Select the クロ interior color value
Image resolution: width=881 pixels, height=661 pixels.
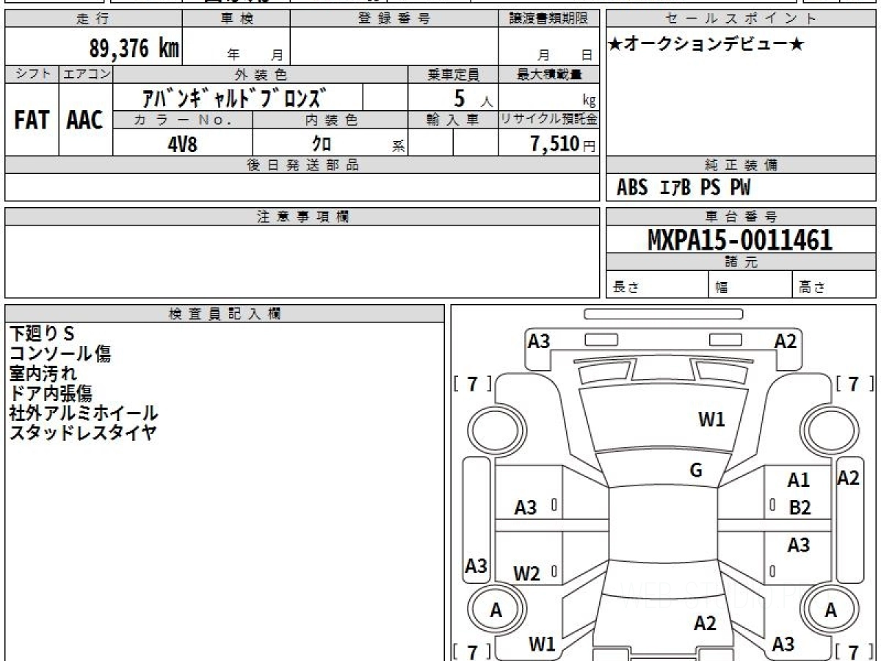322,144
